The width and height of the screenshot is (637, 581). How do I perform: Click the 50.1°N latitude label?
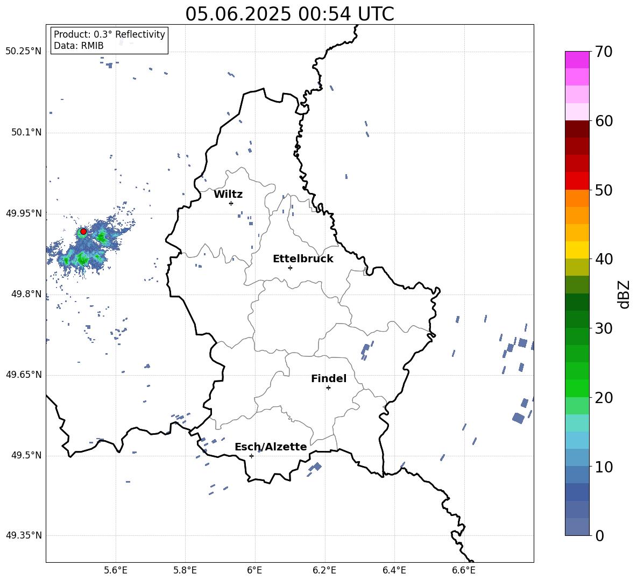[26, 132]
